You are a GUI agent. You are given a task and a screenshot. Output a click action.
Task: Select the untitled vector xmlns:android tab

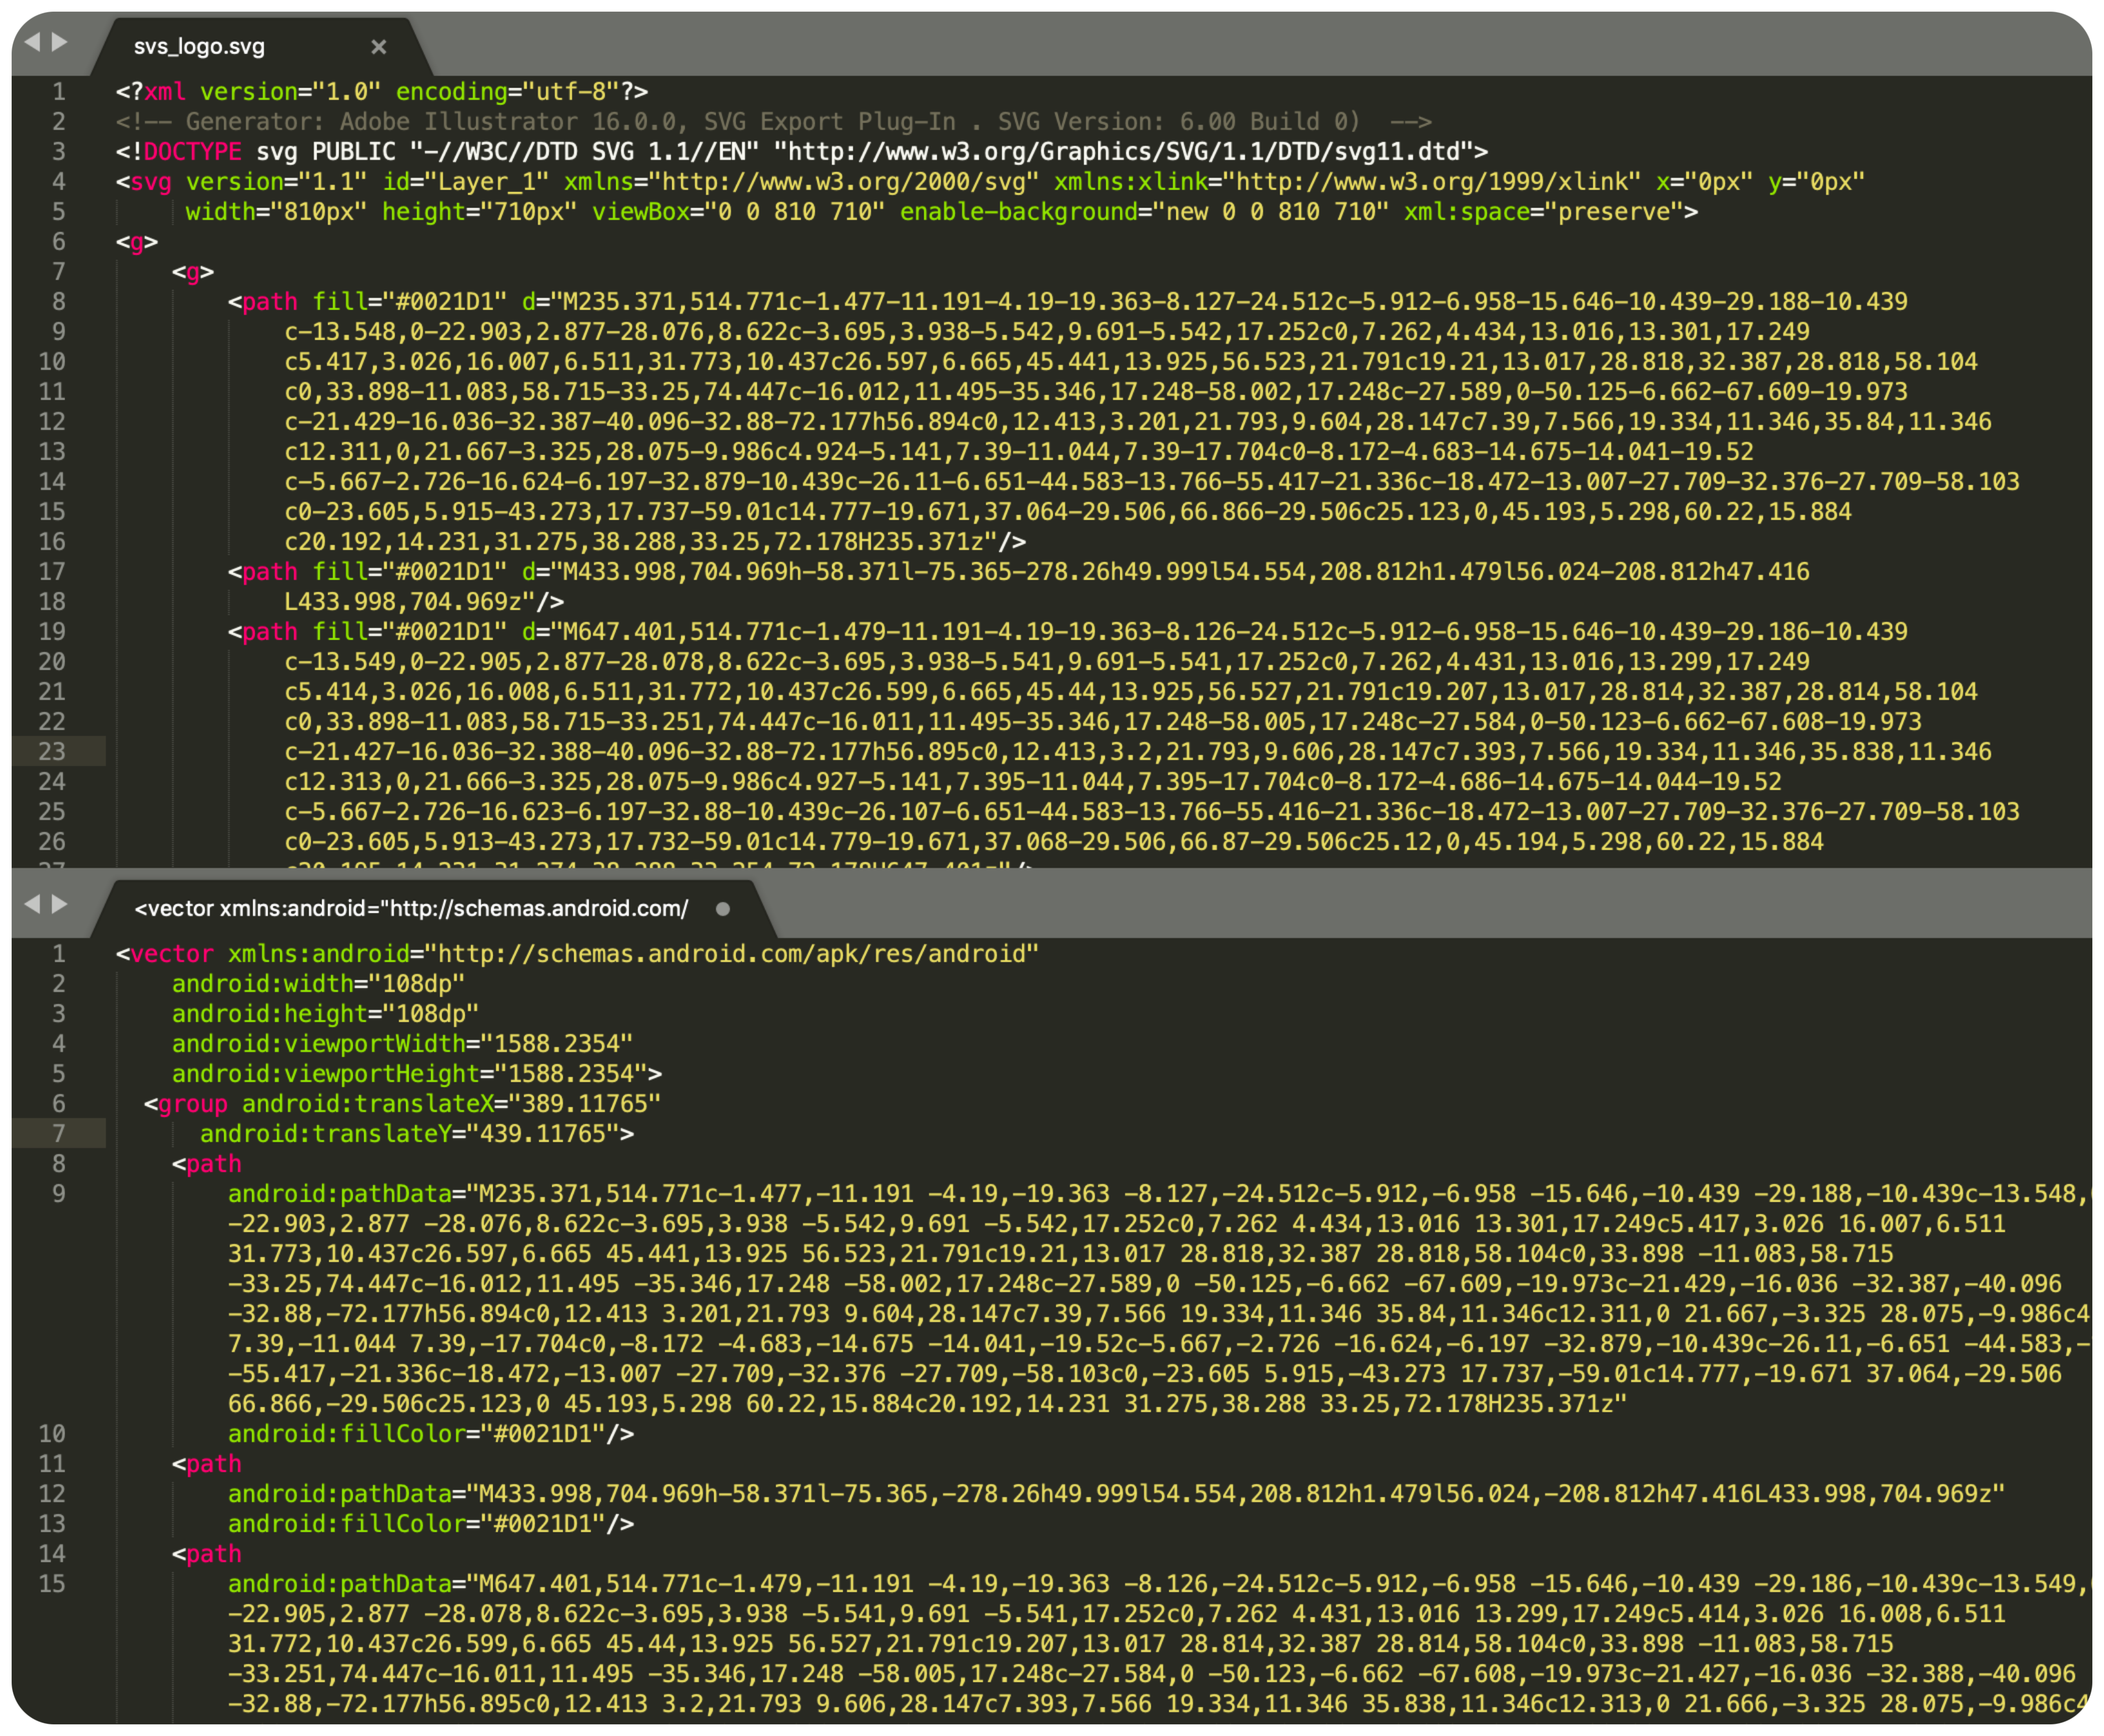411,909
